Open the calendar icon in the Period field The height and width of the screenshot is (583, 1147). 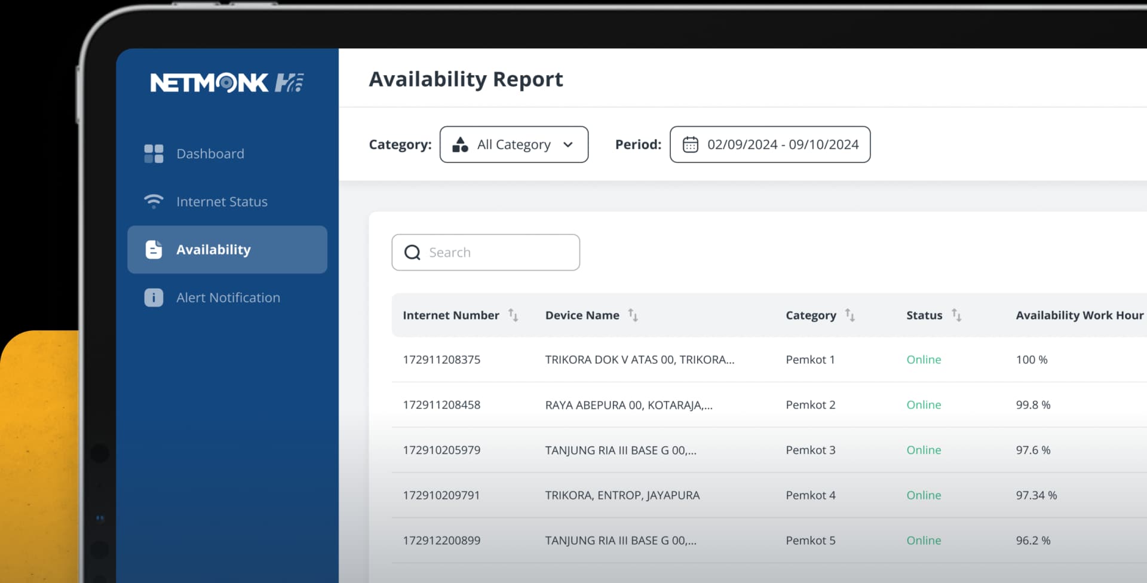691,145
